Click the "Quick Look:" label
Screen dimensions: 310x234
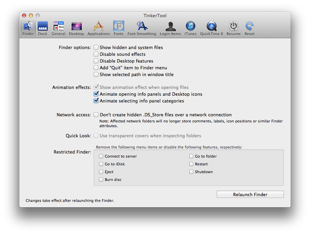pyautogui.click(x=78, y=136)
